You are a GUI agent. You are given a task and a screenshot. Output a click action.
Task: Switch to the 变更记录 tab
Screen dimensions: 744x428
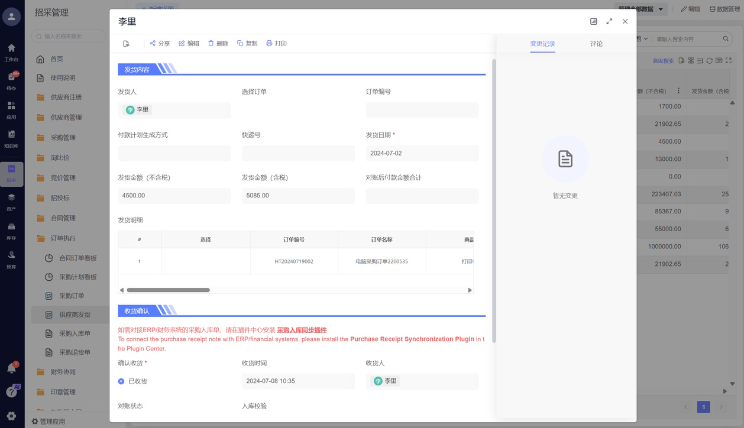(542, 44)
